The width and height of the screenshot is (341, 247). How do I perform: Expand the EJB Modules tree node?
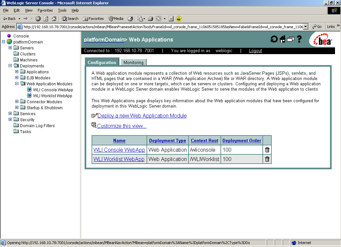click(x=17, y=77)
